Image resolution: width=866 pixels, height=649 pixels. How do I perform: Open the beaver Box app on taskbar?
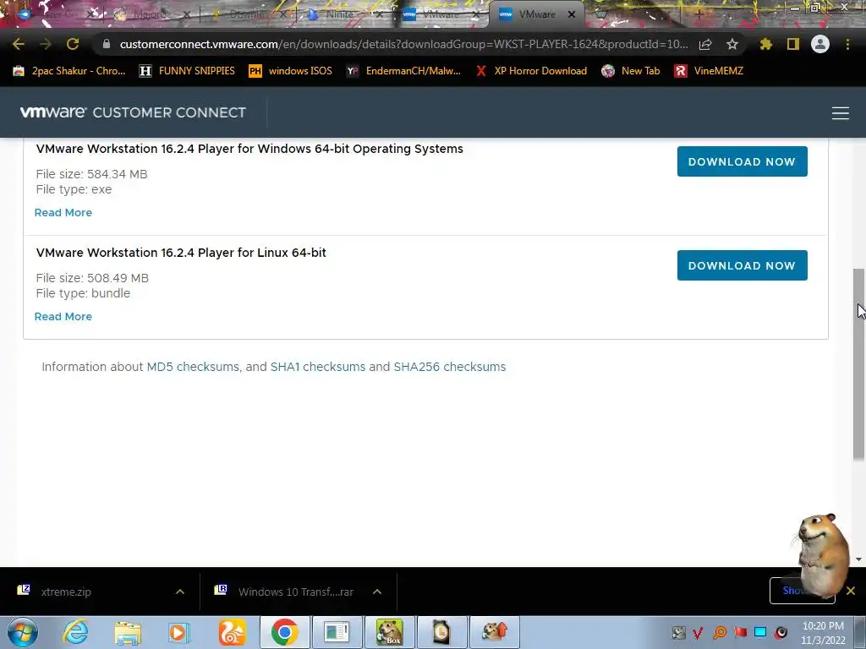pos(389,632)
